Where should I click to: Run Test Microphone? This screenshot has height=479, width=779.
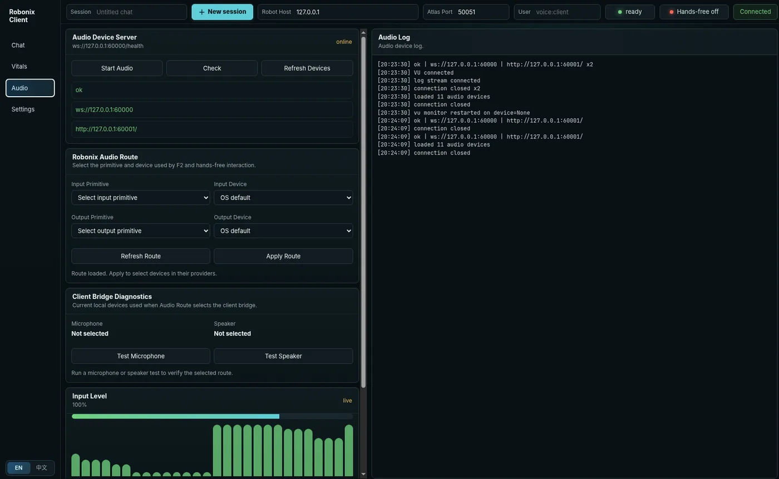pos(141,356)
